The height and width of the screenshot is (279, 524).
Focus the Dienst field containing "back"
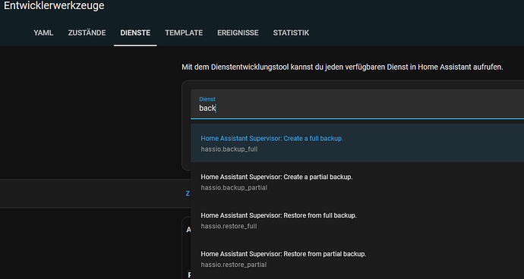click(357, 104)
